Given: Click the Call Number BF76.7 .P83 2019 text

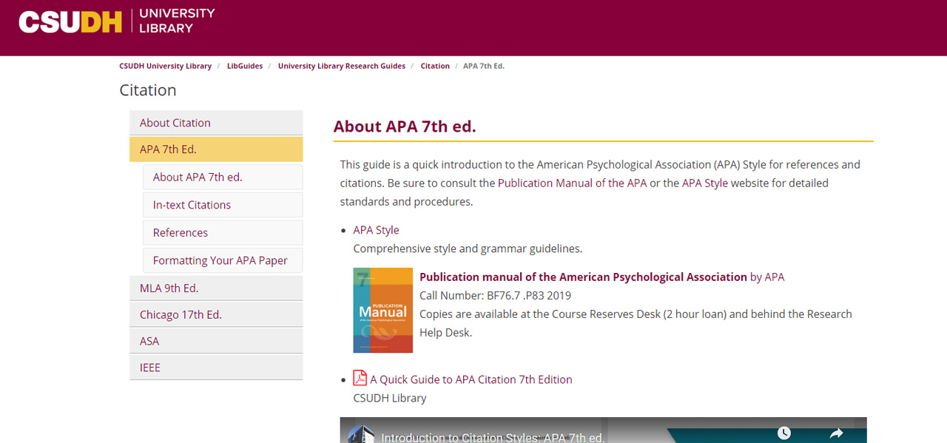Looking at the screenshot, I should [x=495, y=295].
